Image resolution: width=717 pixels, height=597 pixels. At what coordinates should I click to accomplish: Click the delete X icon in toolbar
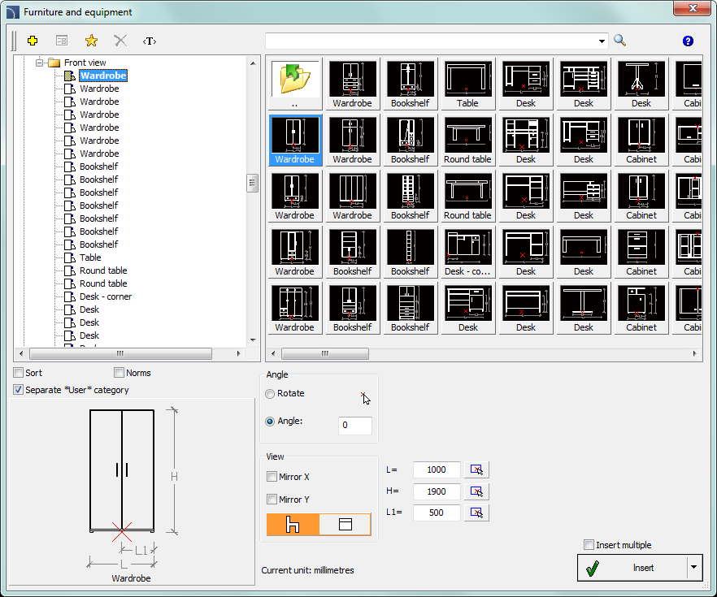point(120,41)
